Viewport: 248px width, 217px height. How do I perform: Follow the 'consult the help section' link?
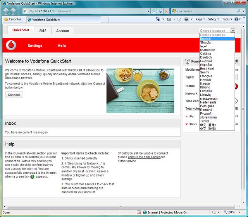point(139,157)
